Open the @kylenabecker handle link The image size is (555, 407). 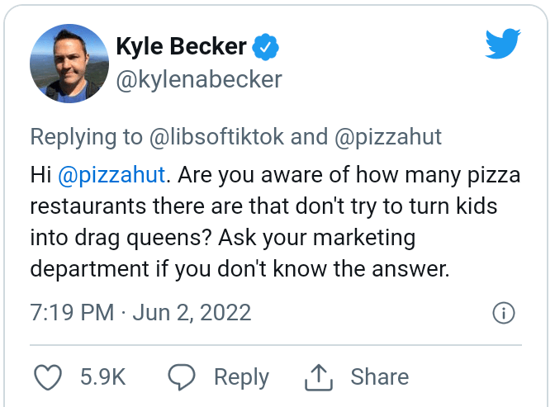tap(199, 78)
